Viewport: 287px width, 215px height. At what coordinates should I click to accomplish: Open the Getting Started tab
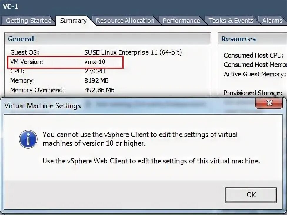coord(29,21)
